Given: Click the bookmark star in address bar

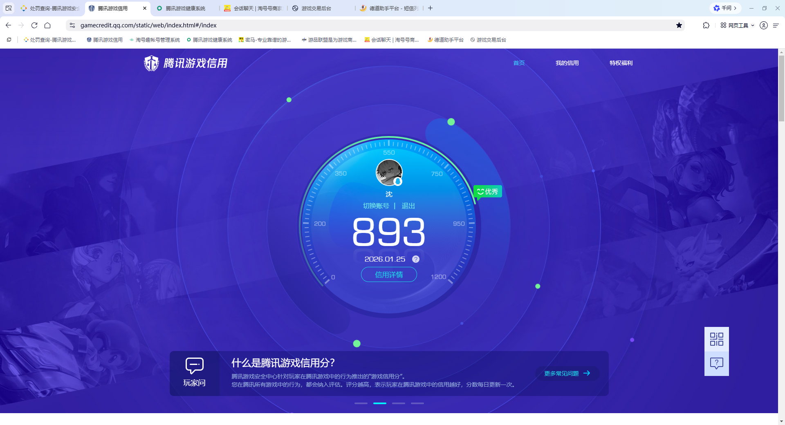Looking at the screenshot, I should [x=680, y=25].
